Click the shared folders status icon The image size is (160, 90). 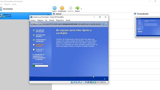pos(83,82)
